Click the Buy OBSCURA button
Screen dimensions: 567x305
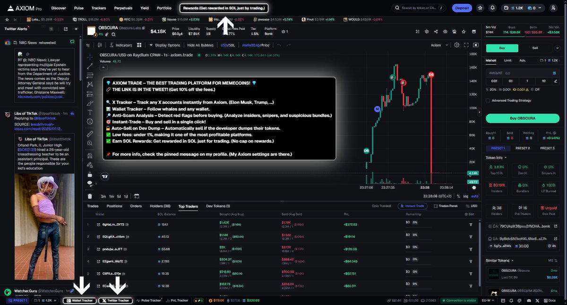coord(524,118)
